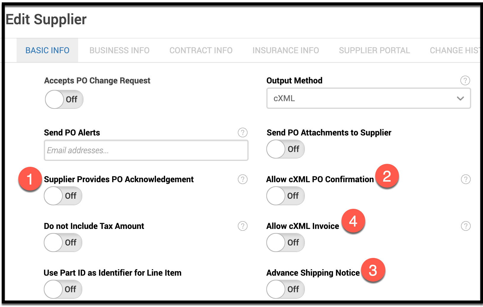Turn on Allow cXML Invoice
Viewport: 483px width, 307px height.
point(285,243)
